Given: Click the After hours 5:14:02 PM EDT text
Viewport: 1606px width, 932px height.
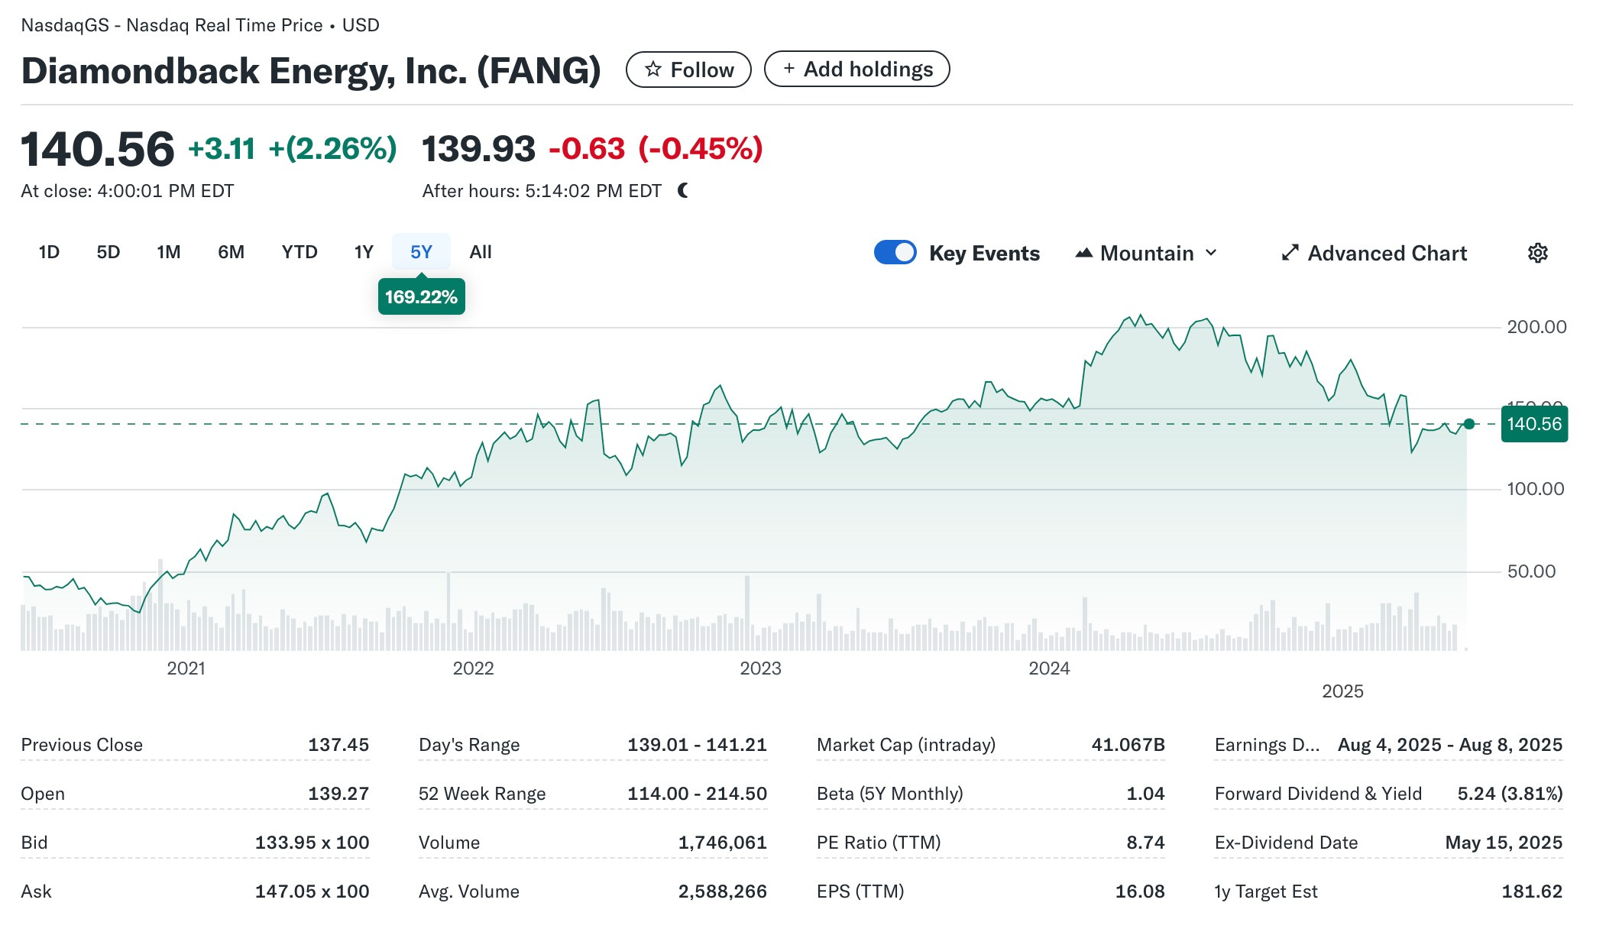Looking at the screenshot, I should [x=542, y=191].
